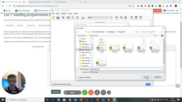
Task: Click Insturen submit button
Action: point(56,92)
